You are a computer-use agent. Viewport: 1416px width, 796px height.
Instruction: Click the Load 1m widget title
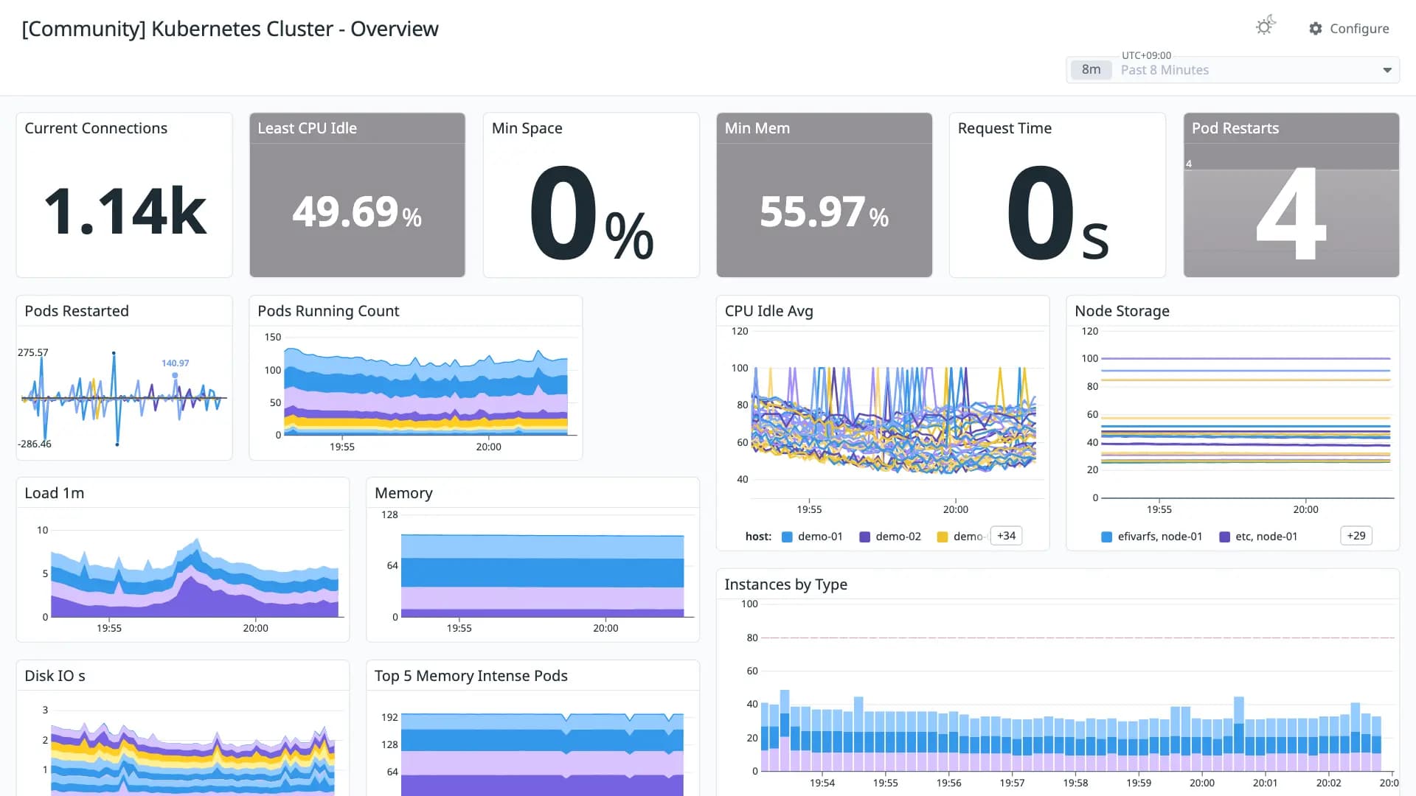[55, 493]
